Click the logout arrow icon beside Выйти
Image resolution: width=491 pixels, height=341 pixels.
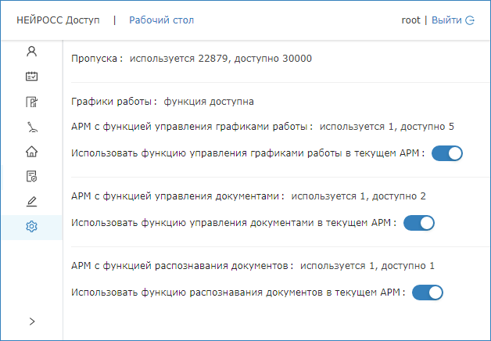click(x=470, y=20)
